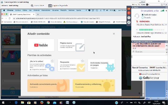Click the macOS Bluetooth icon
The height and width of the screenshot is (105, 168).
(x=101, y=10)
